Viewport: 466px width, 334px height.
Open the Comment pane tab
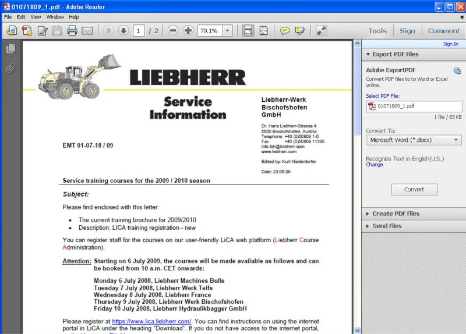(444, 31)
